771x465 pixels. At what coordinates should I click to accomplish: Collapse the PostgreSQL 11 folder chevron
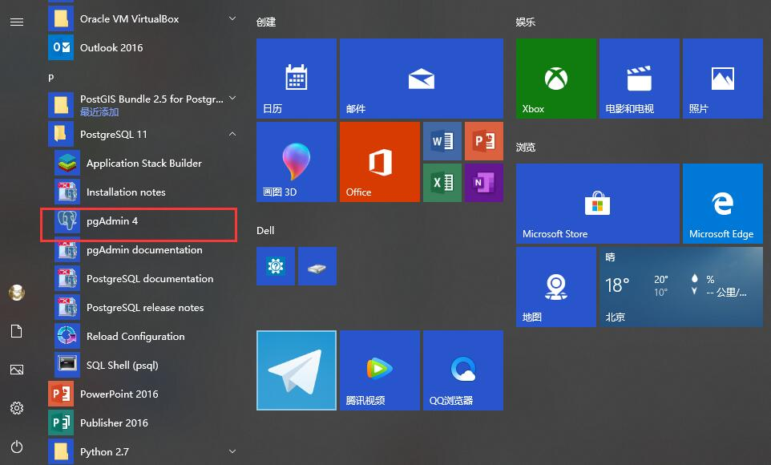point(232,134)
